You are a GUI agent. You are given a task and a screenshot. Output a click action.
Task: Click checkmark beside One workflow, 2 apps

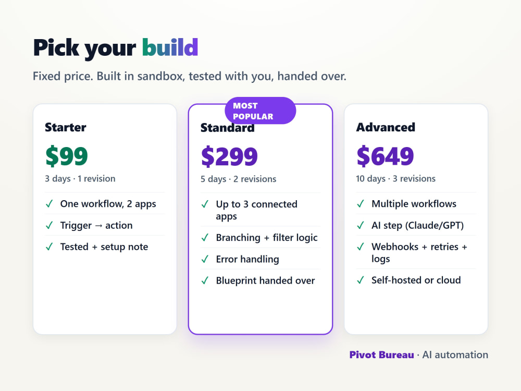tap(49, 204)
